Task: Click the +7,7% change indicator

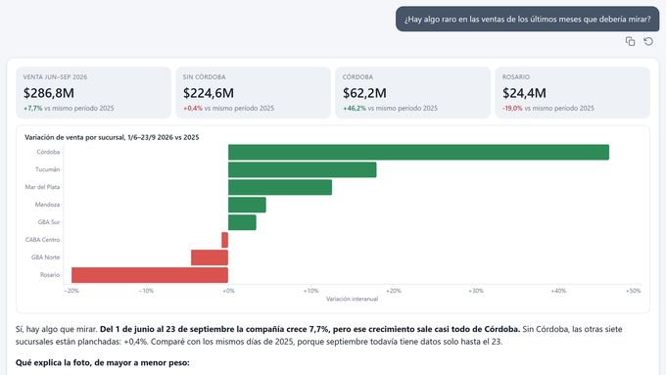Action: tap(32, 109)
